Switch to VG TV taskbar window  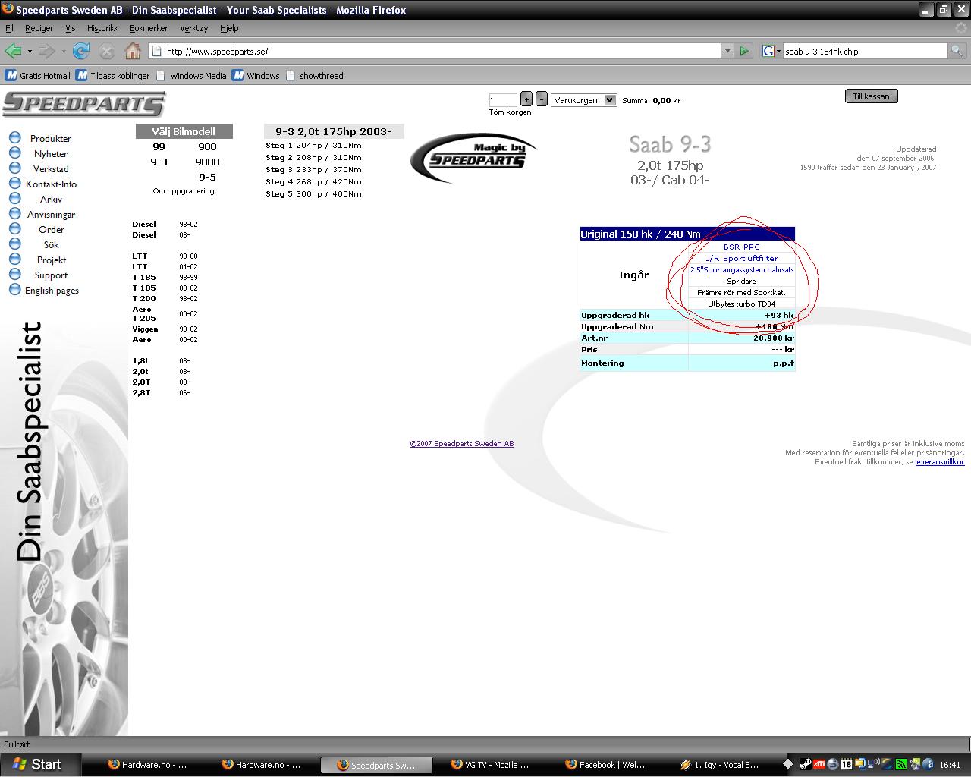(x=490, y=765)
